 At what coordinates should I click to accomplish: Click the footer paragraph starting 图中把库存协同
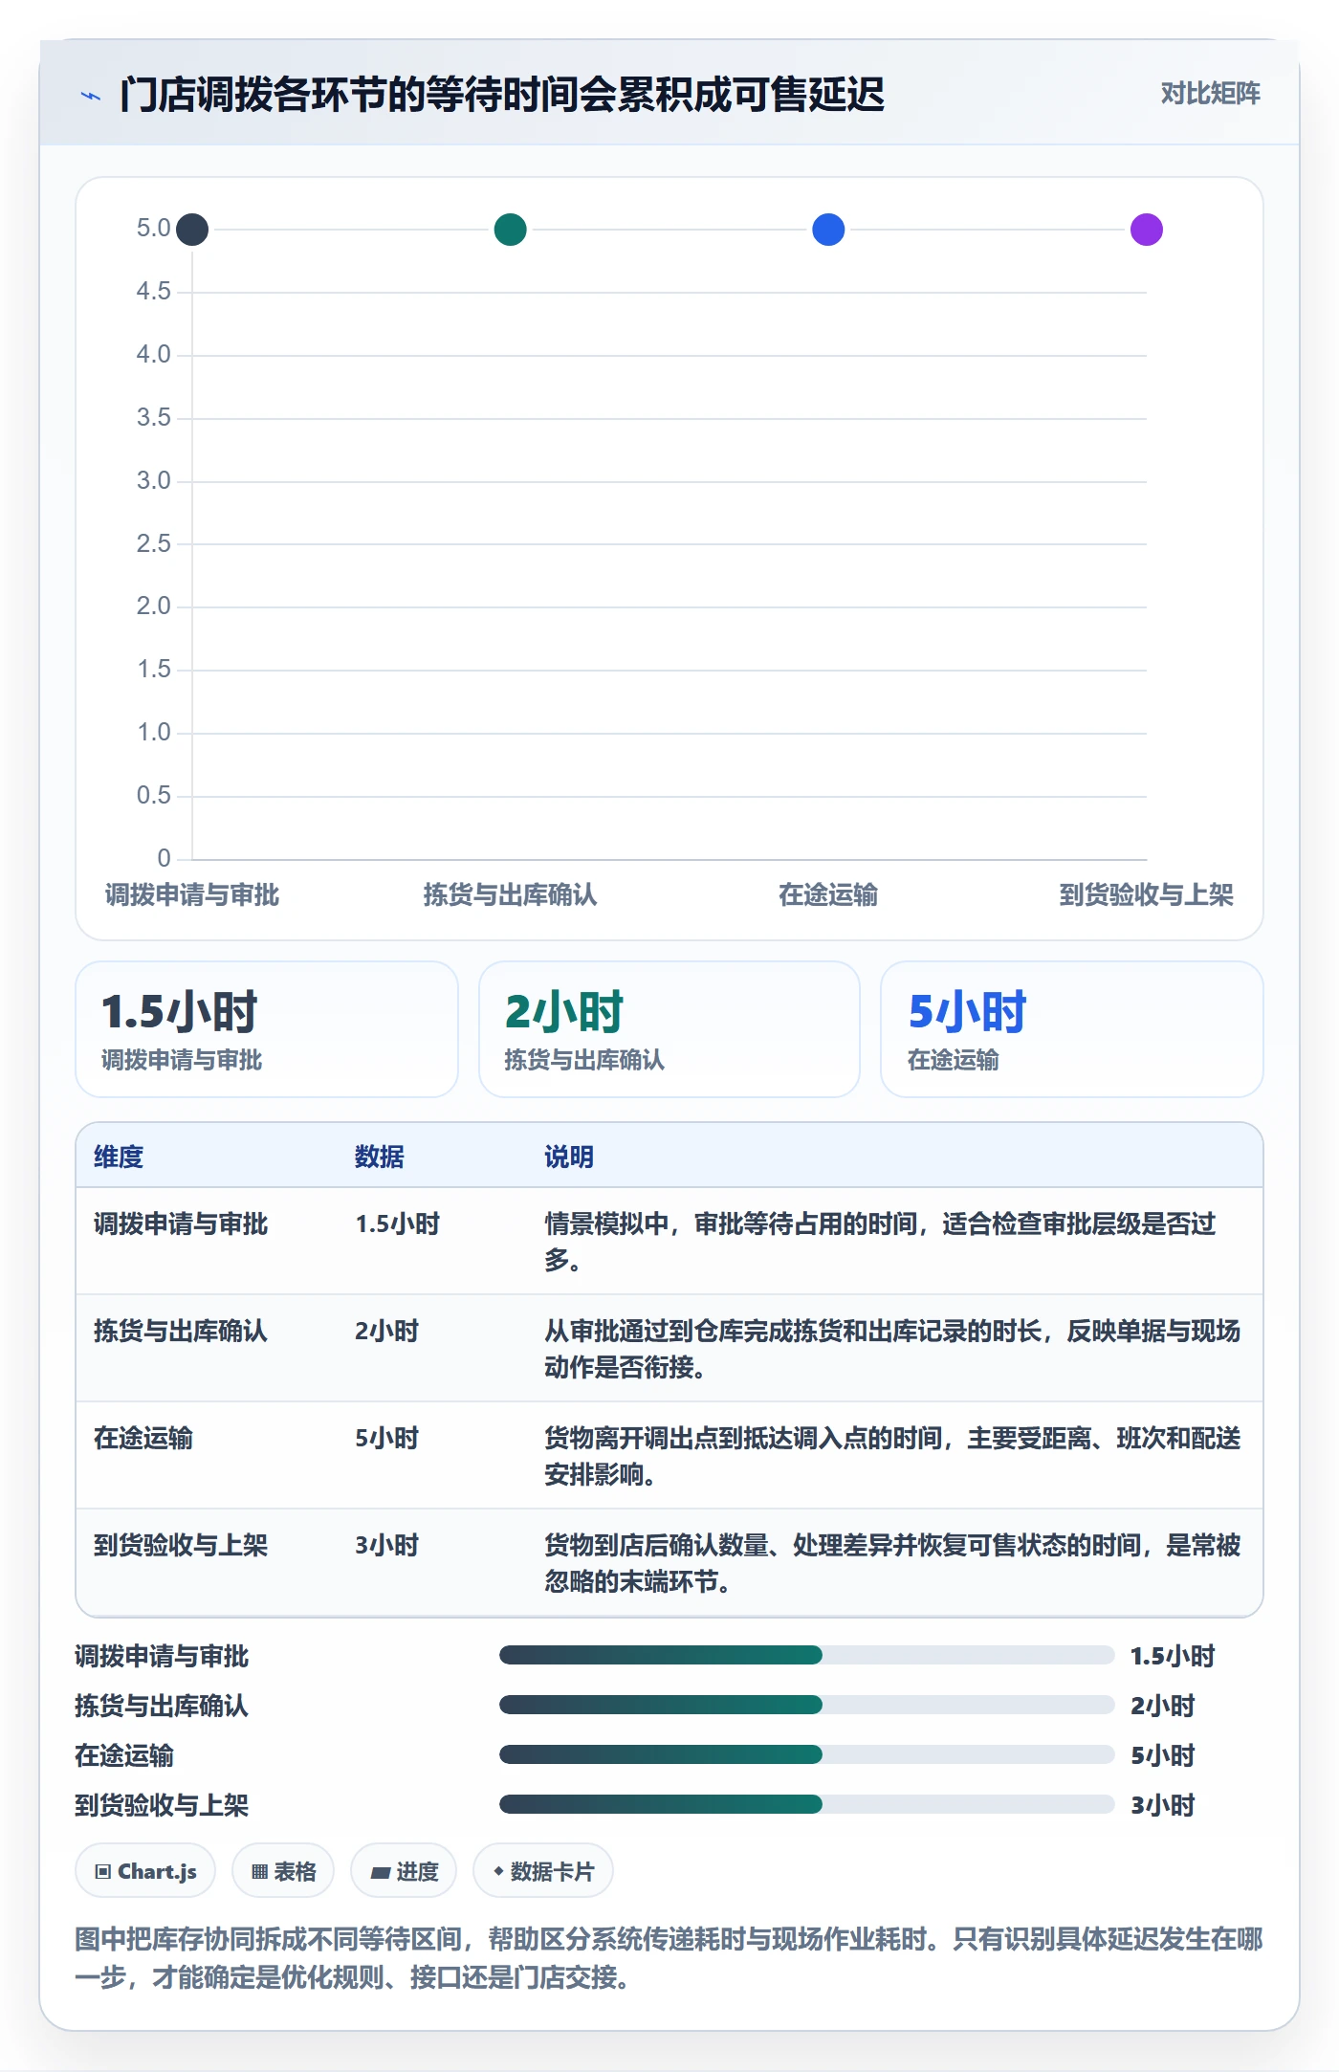[669, 1957]
